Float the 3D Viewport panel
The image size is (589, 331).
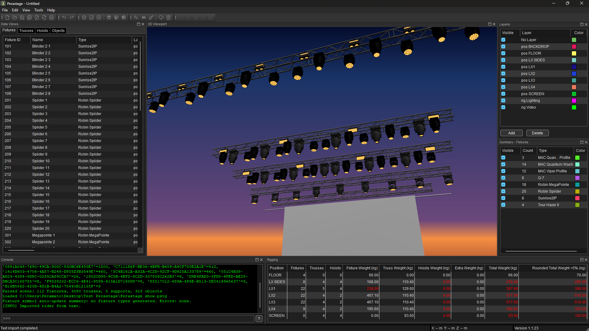(x=490, y=24)
